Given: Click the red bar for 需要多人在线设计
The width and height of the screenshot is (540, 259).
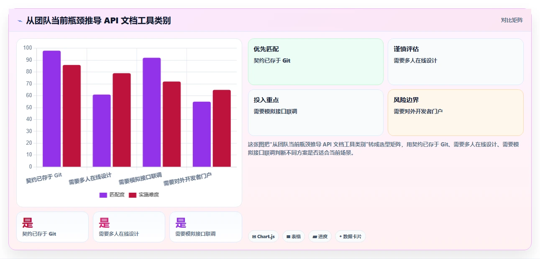Looking at the screenshot, I should click(122, 120).
